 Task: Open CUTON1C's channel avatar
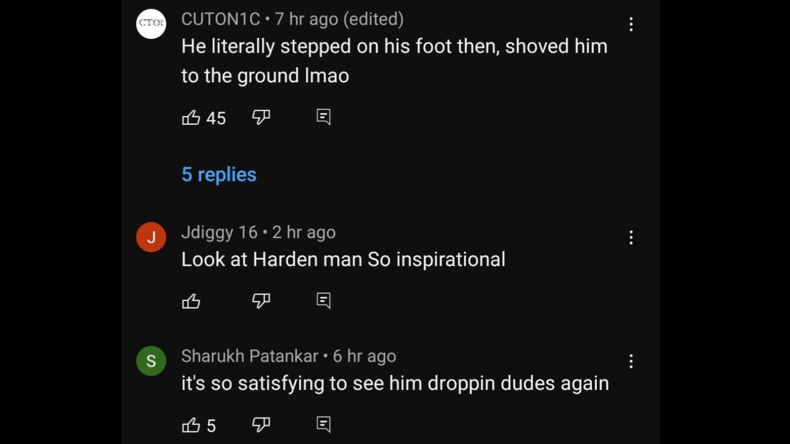(x=151, y=24)
